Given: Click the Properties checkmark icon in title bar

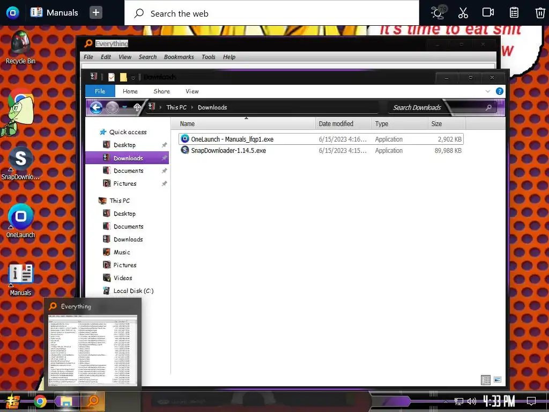Looking at the screenshot, I should pyautogui.click(x=112, y=77).
